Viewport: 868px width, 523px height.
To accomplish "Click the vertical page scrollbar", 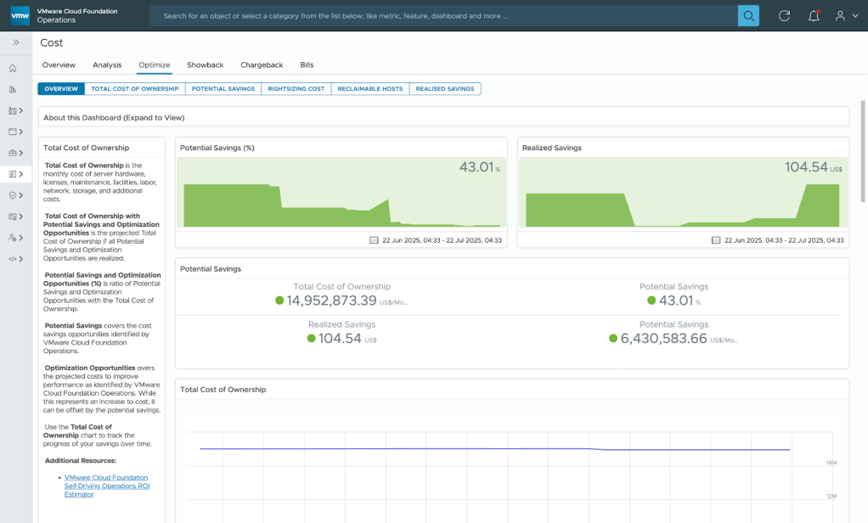I will click(x=862, y=151).
